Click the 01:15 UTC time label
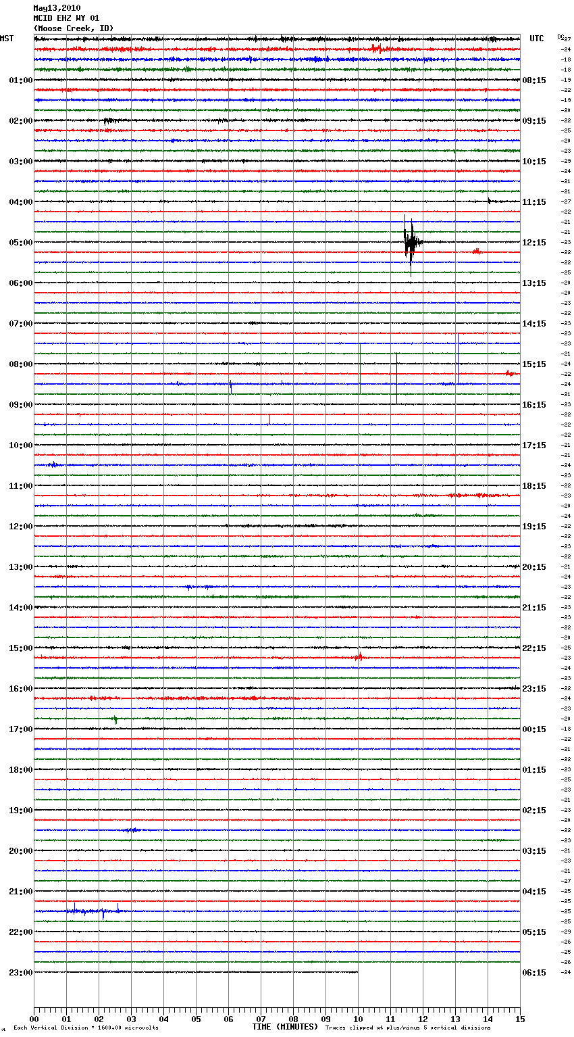The width and height of the screenshot is (574, 1037). pos(534,770)
